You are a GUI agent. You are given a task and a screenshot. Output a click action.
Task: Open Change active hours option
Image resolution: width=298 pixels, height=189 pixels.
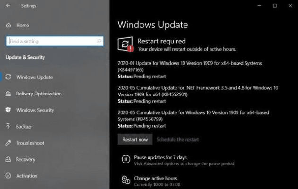pos(155,178)
